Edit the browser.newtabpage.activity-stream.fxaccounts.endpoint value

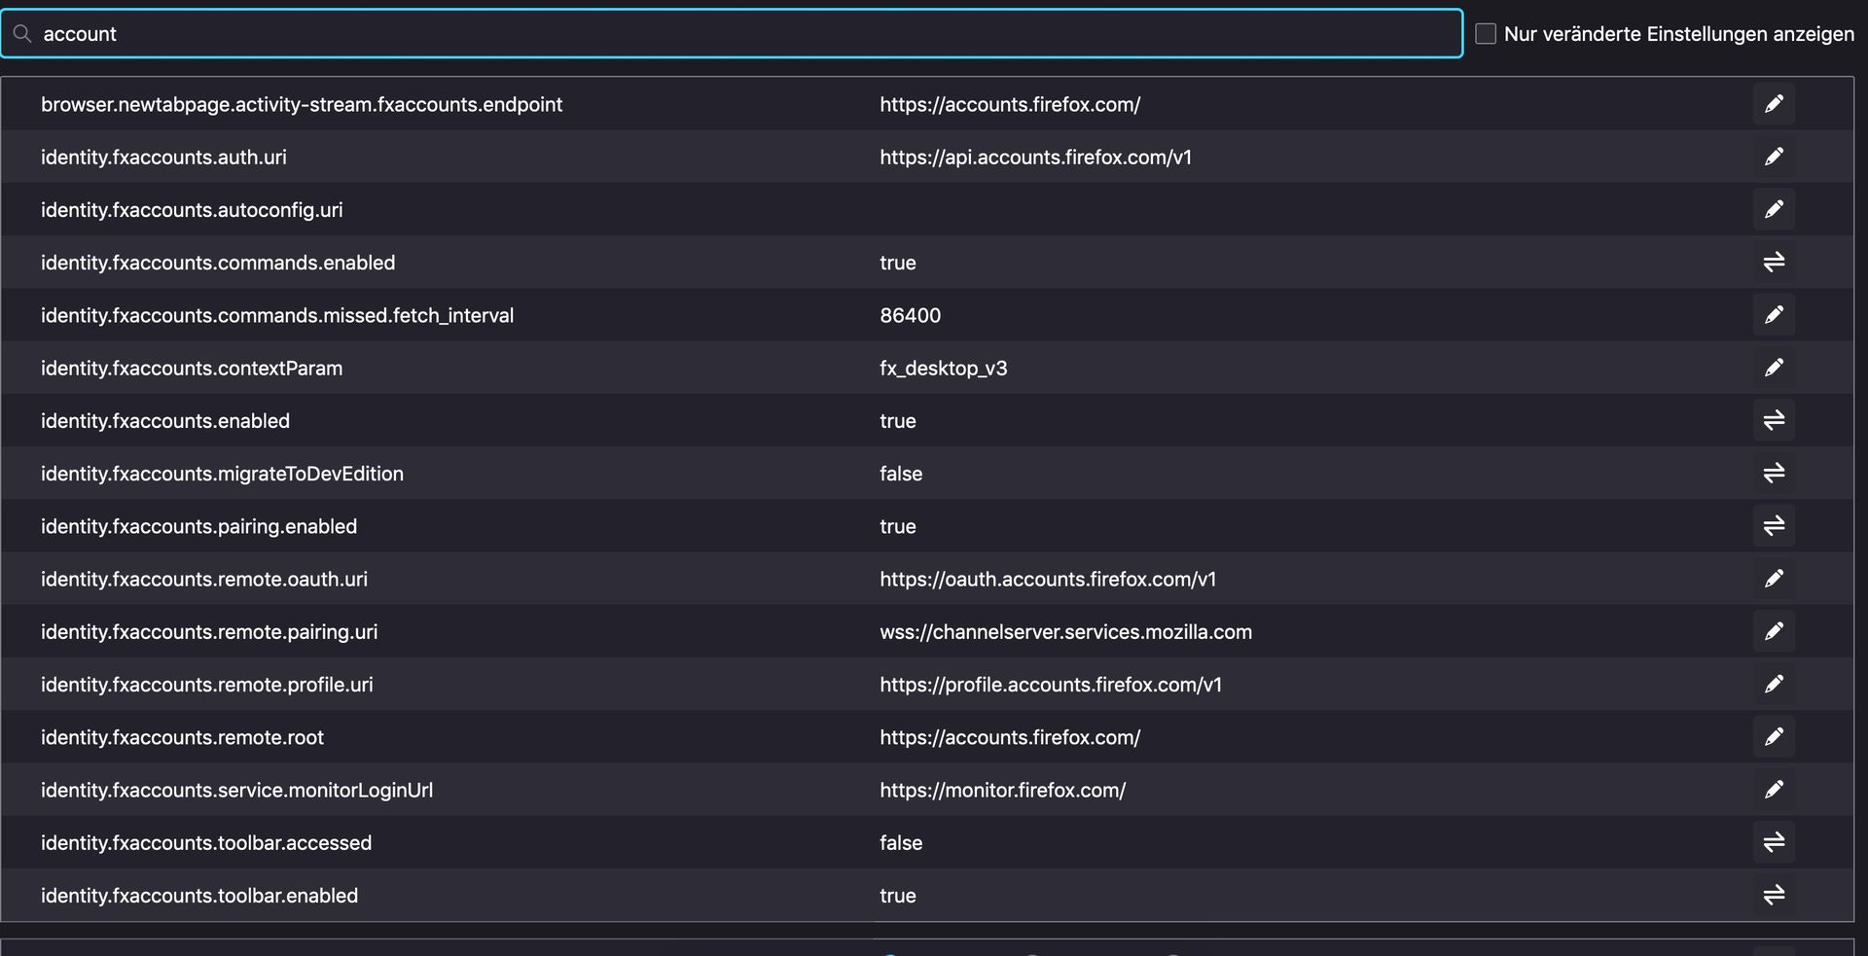[x=1774, y=104]
